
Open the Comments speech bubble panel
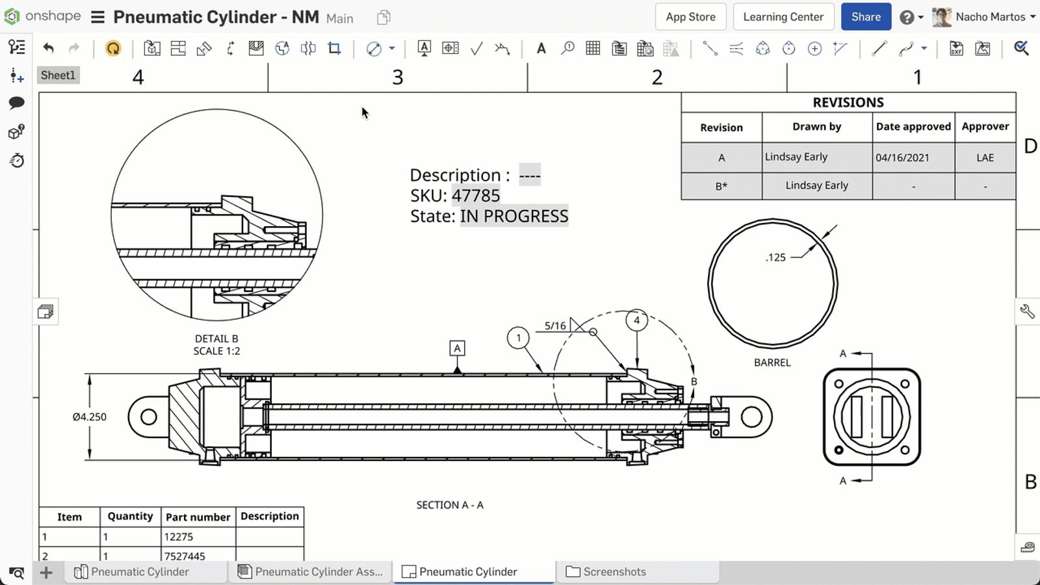click(16, 103)
